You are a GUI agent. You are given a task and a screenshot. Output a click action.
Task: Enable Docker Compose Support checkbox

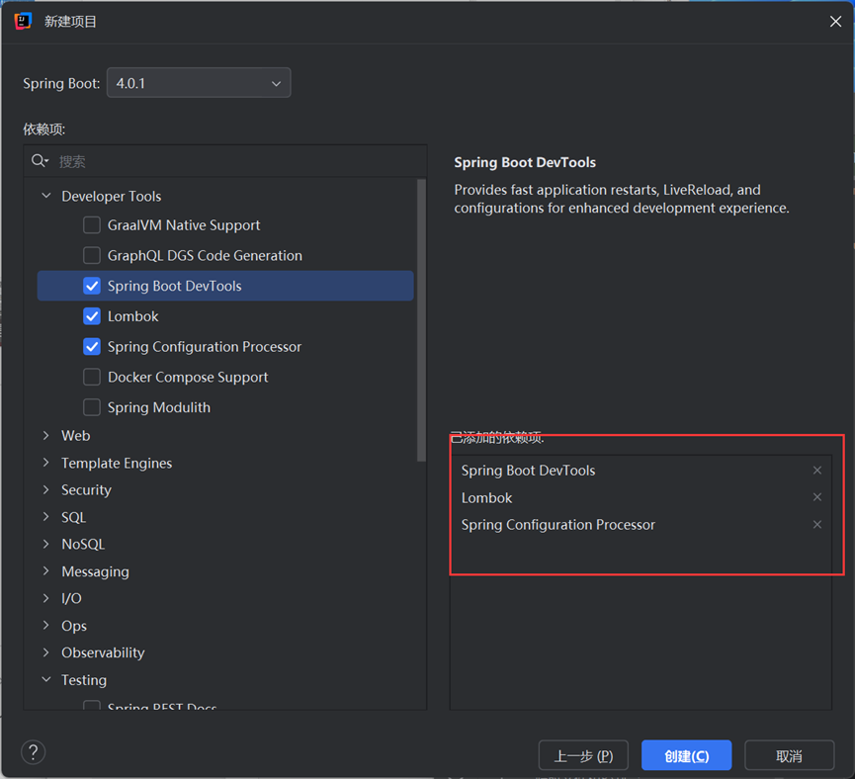coord(92,377)
